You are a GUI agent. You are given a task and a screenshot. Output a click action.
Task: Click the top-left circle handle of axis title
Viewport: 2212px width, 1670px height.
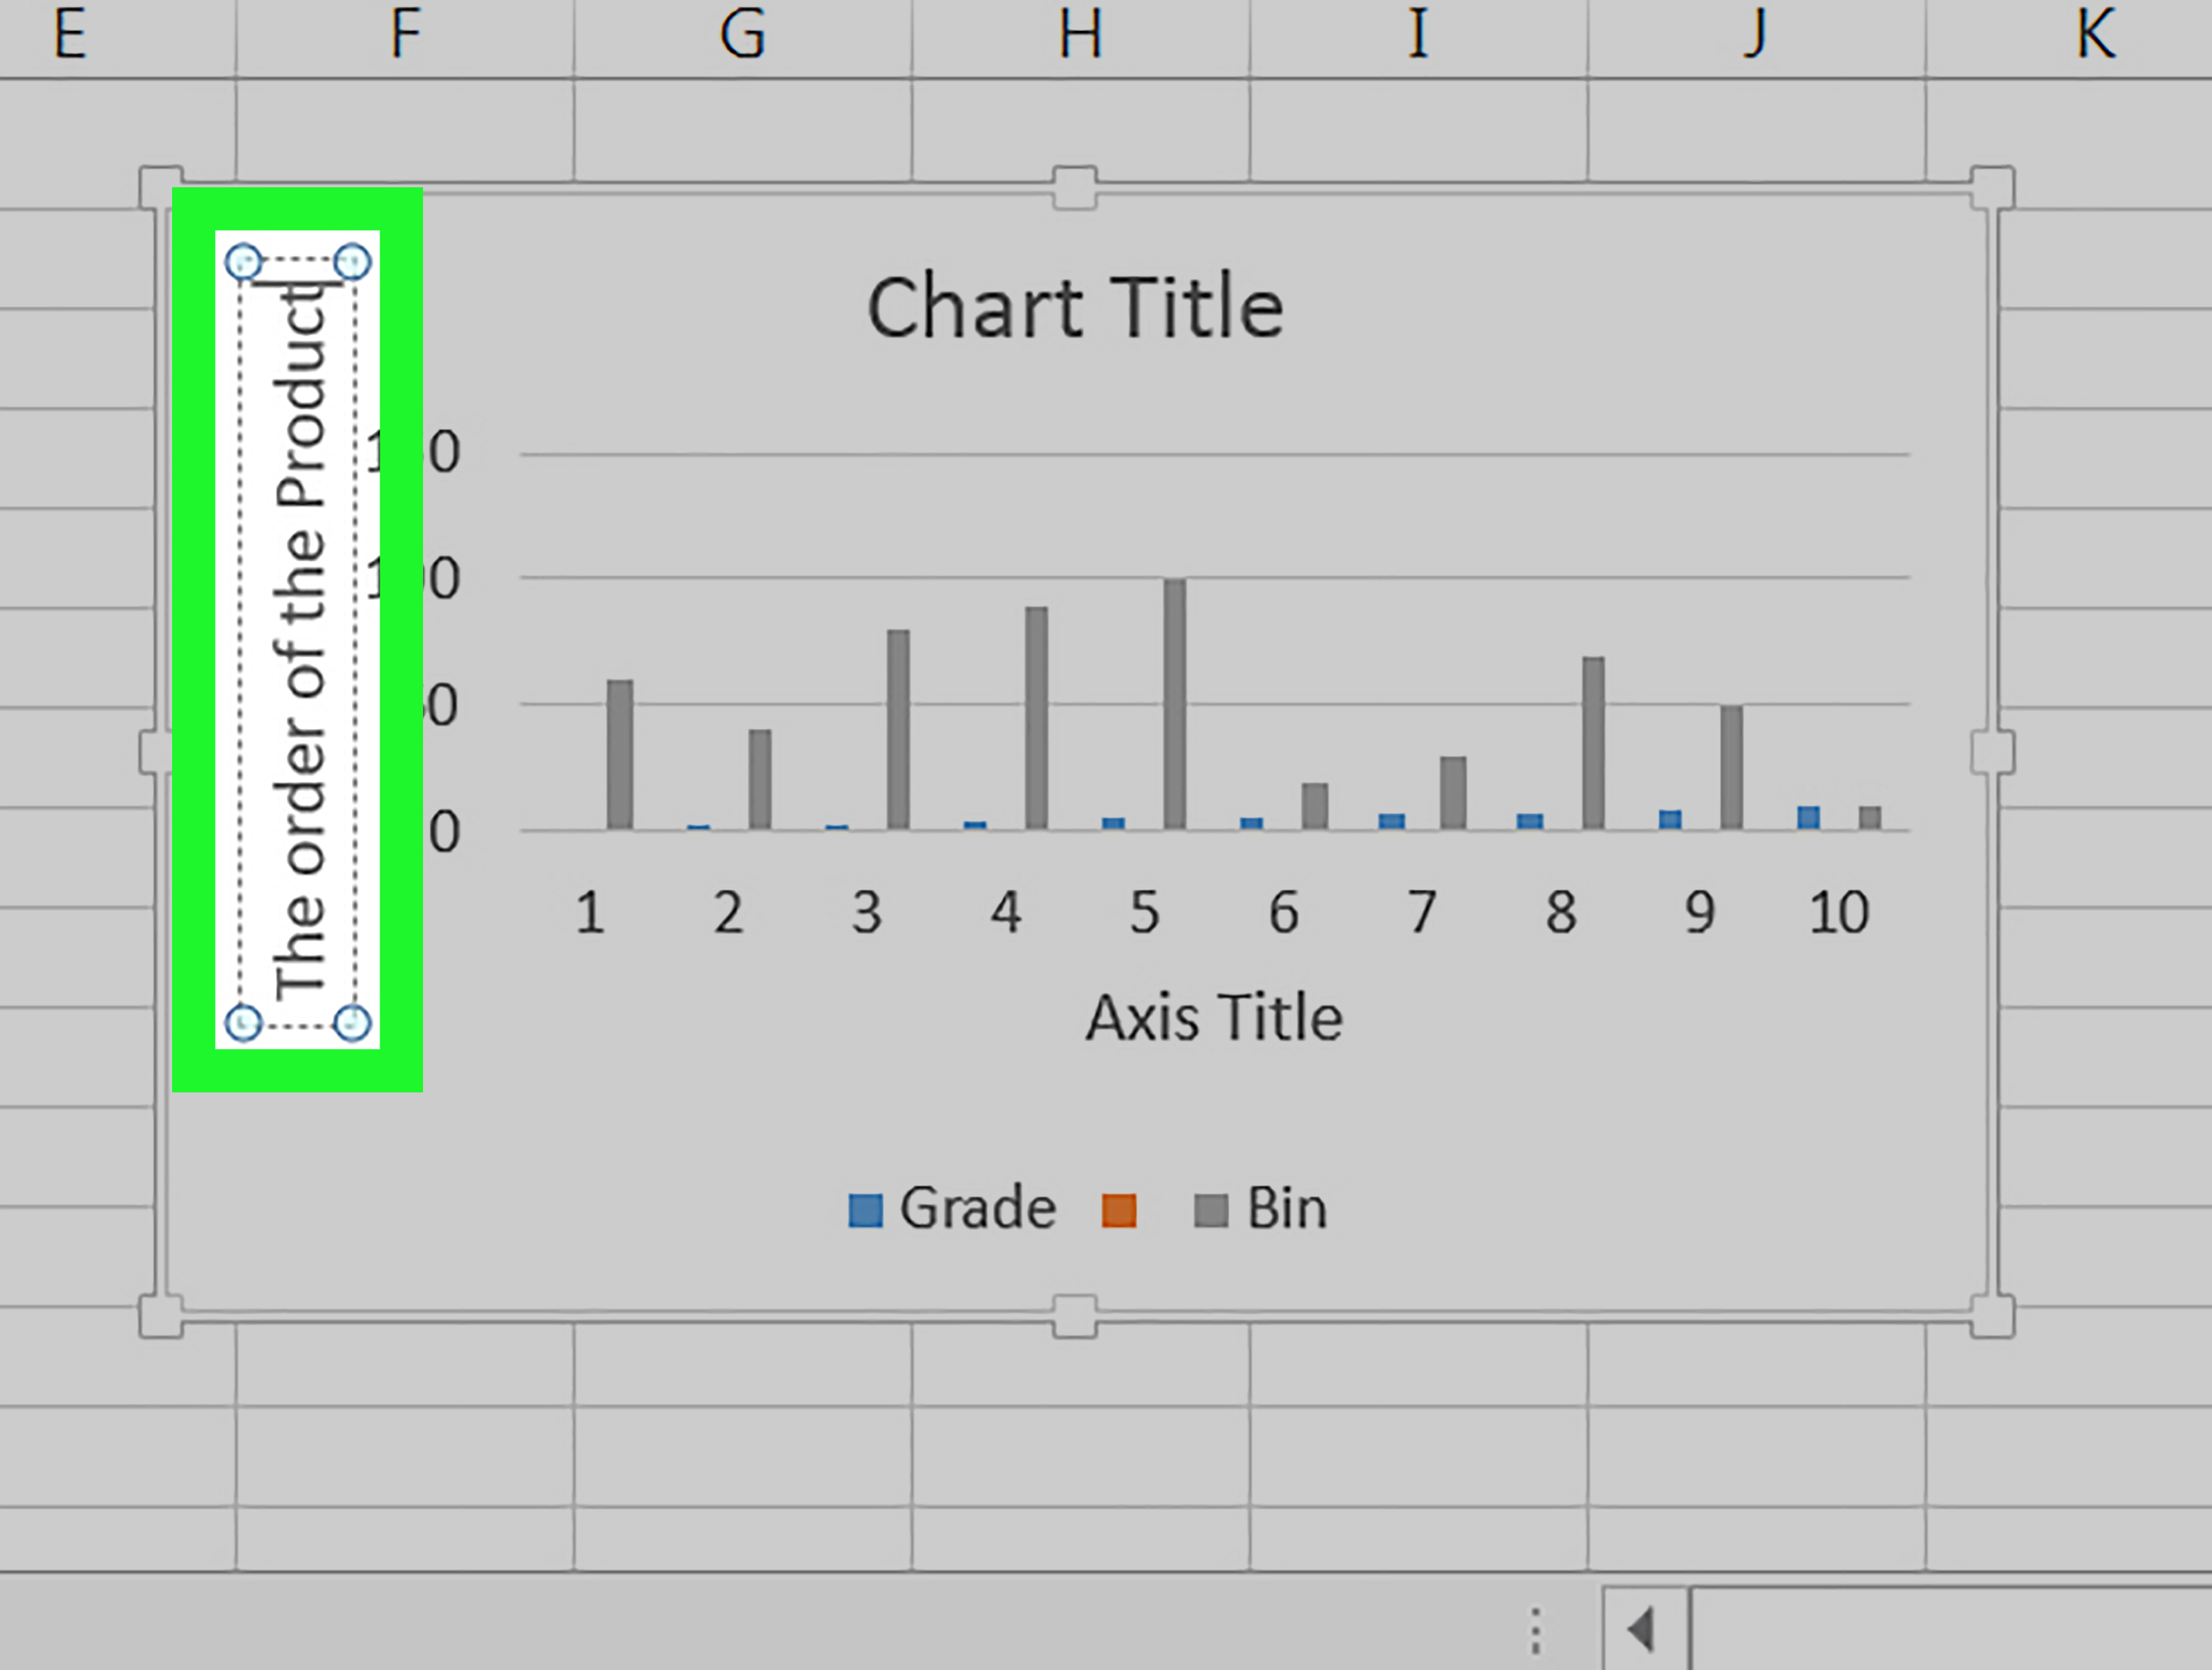pyautogui.click(x=243, y=263)
